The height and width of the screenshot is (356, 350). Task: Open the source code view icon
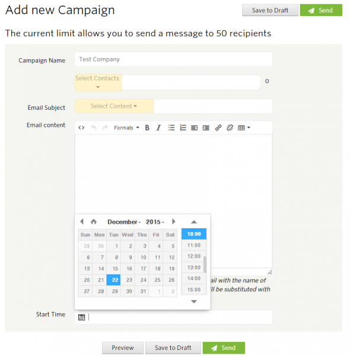tap(81, 128)
